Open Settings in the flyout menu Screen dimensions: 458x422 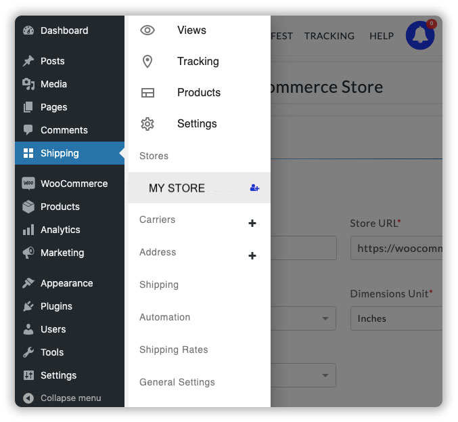point(197,124)
